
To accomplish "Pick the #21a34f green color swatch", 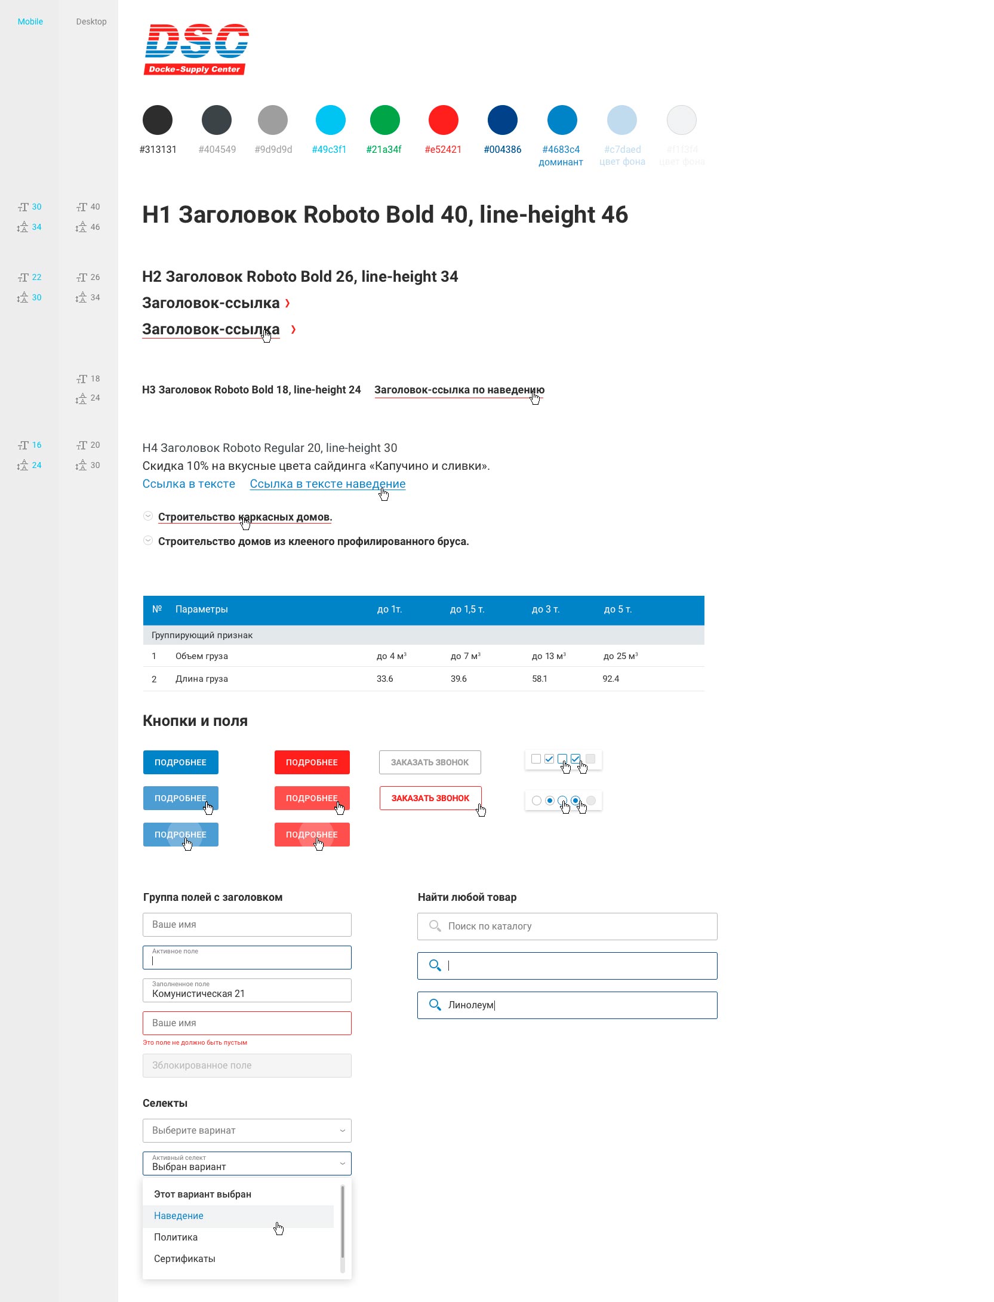I will [385, 120].
